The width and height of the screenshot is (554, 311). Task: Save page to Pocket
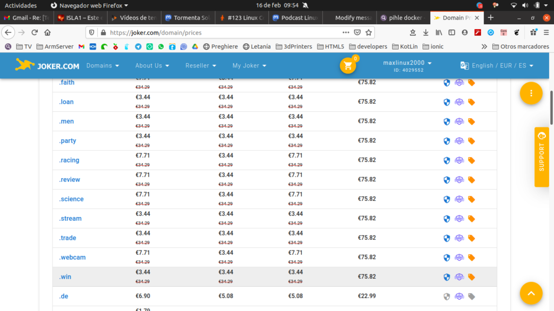coord(357,32)
